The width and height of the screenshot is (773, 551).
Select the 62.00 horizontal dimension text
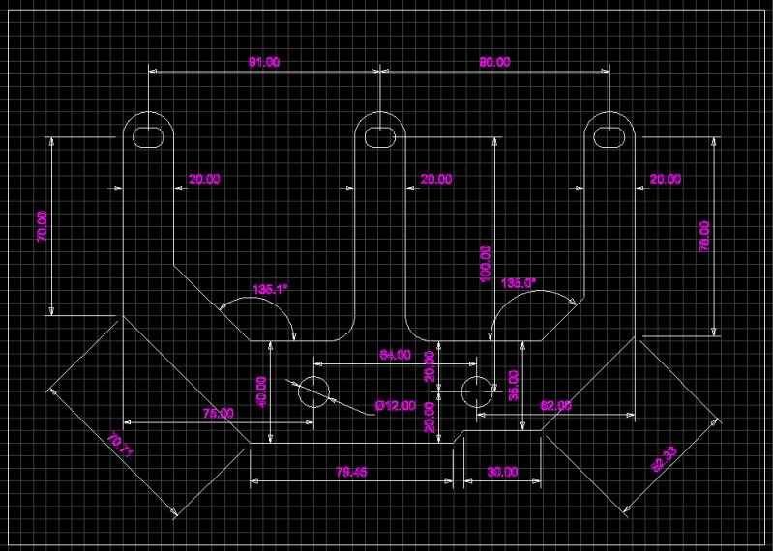555,406
